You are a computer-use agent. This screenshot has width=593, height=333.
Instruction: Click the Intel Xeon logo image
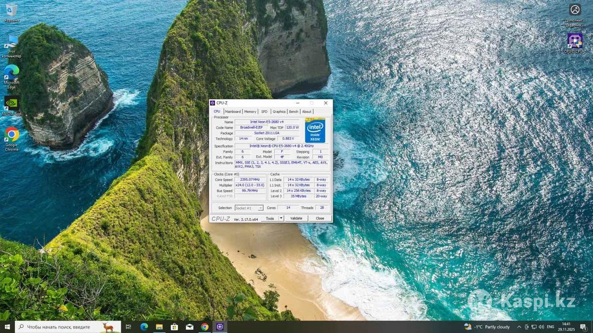(315, 130)
